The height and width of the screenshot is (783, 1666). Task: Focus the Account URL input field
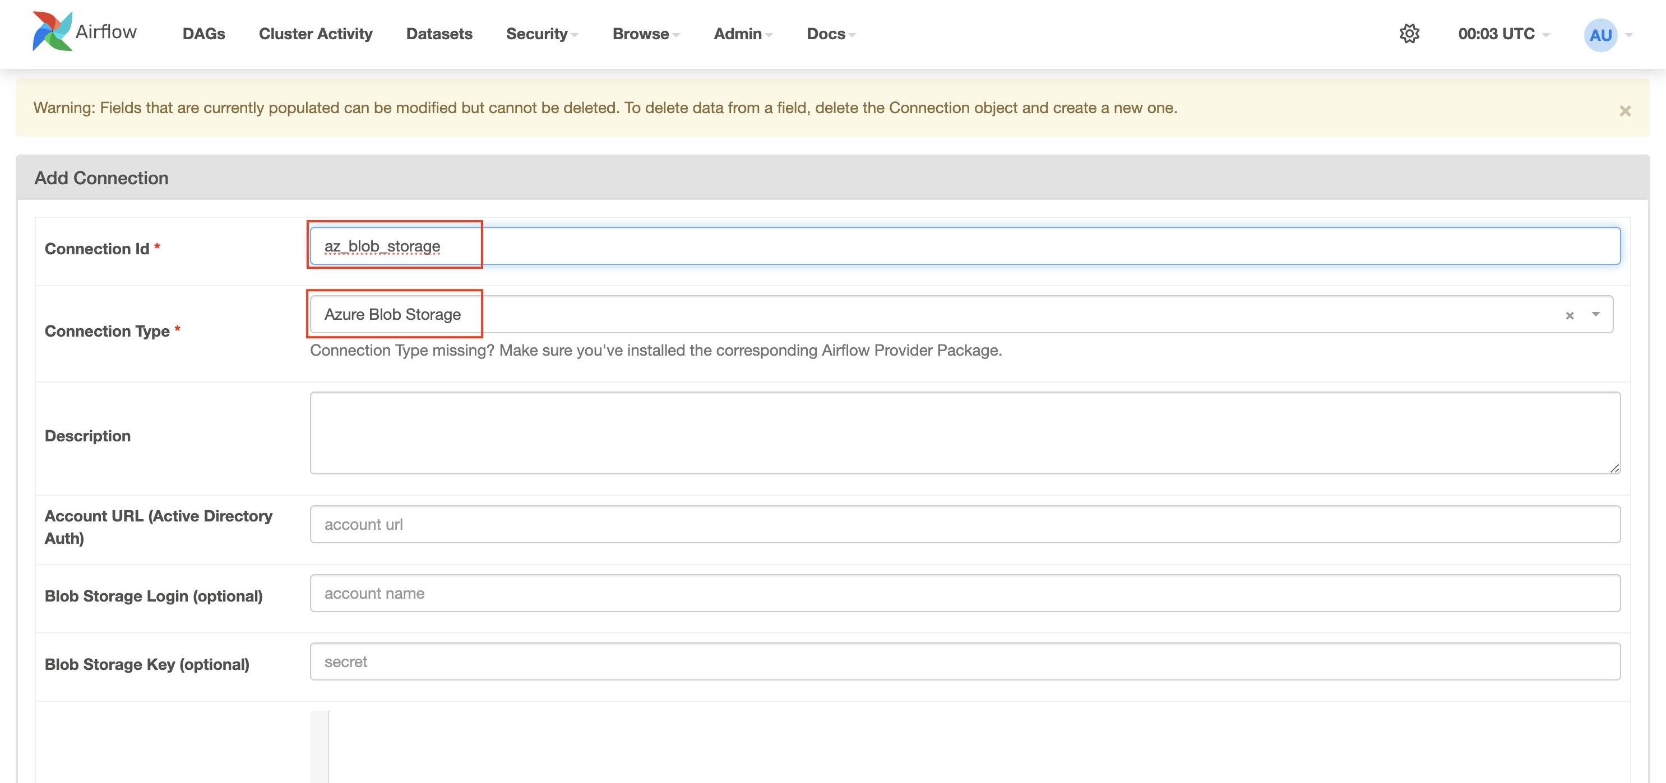[x=965, y=525]
